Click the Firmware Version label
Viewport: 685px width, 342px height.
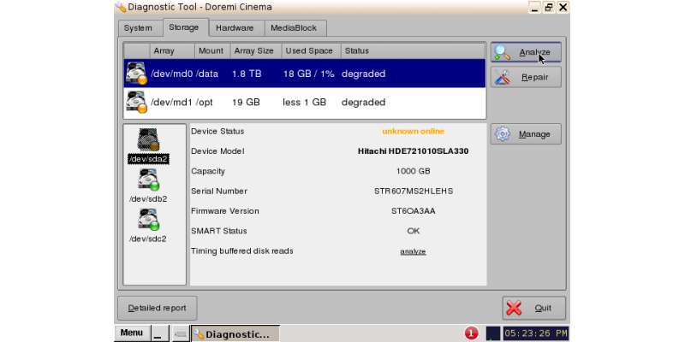[x=225, y=211]
